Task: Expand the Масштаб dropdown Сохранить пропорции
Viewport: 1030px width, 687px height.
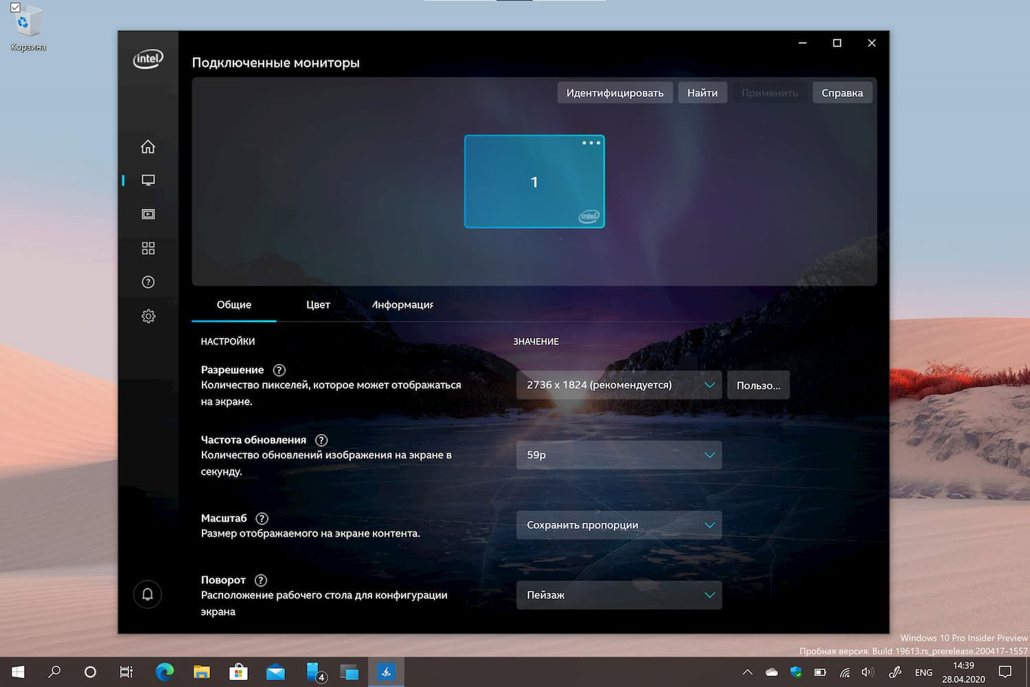Action: coord(618,524)
